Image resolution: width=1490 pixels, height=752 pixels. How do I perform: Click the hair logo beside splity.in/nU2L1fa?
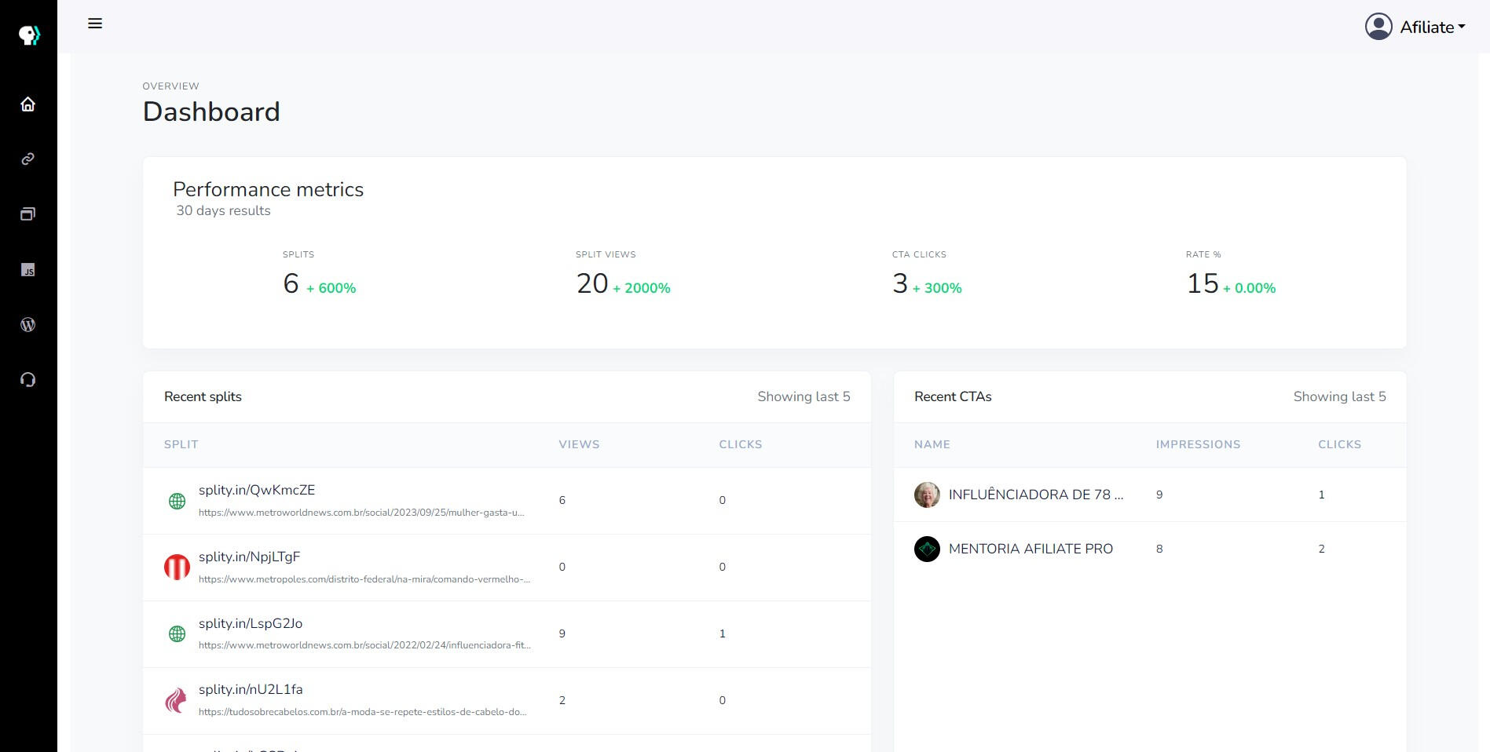click(177, 700)
